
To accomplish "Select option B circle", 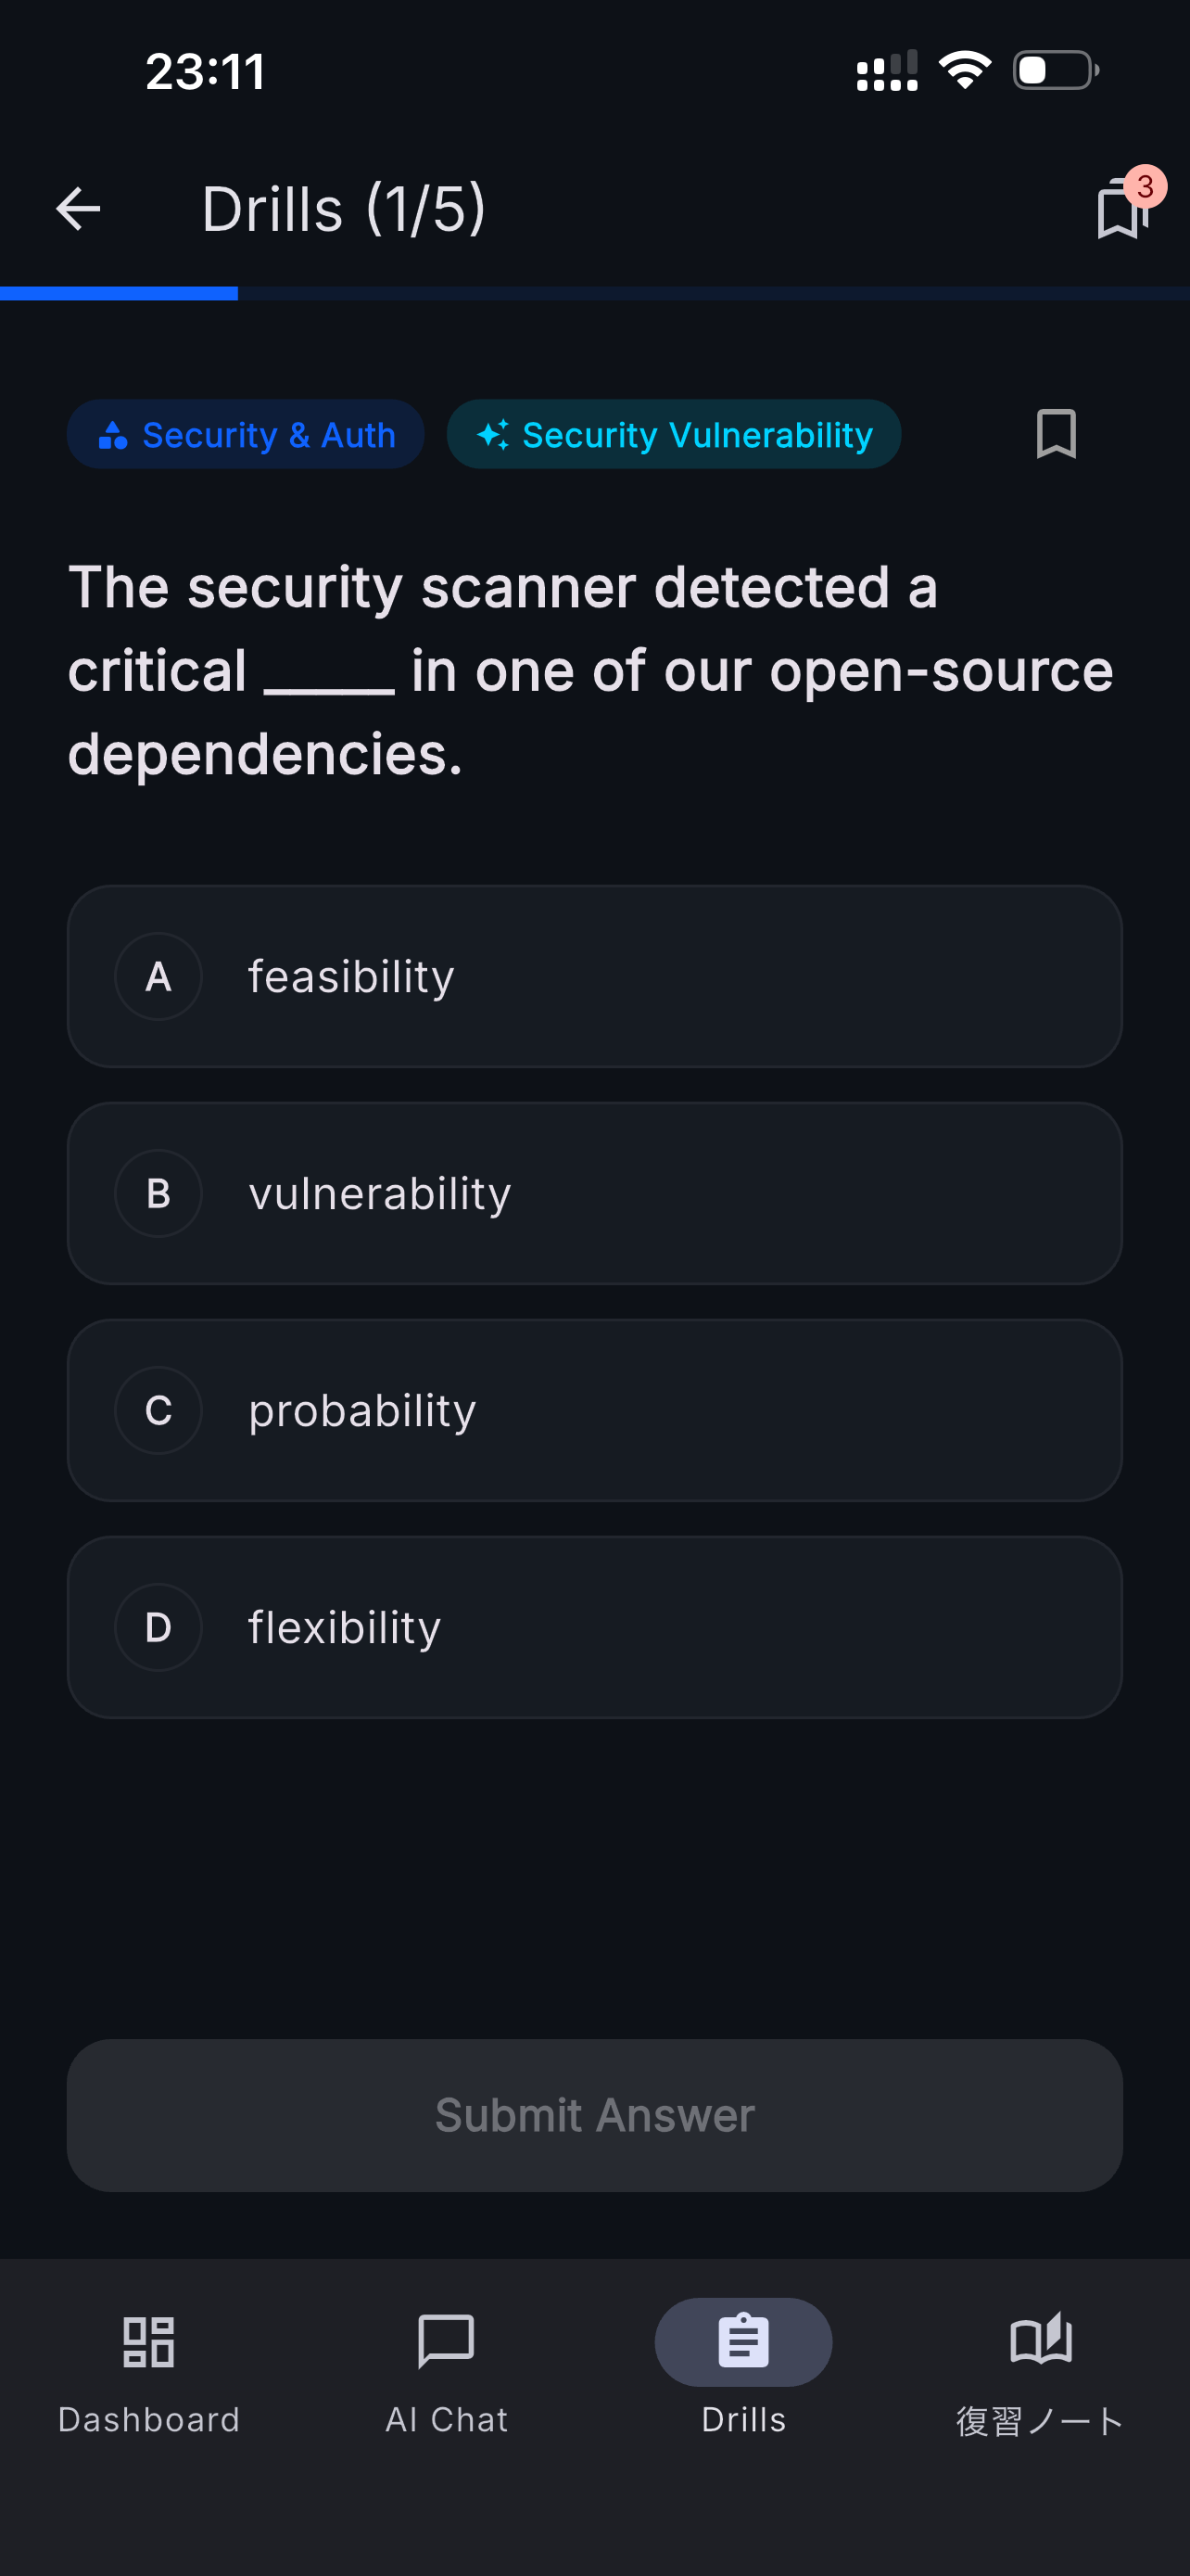I will 158,1193.
